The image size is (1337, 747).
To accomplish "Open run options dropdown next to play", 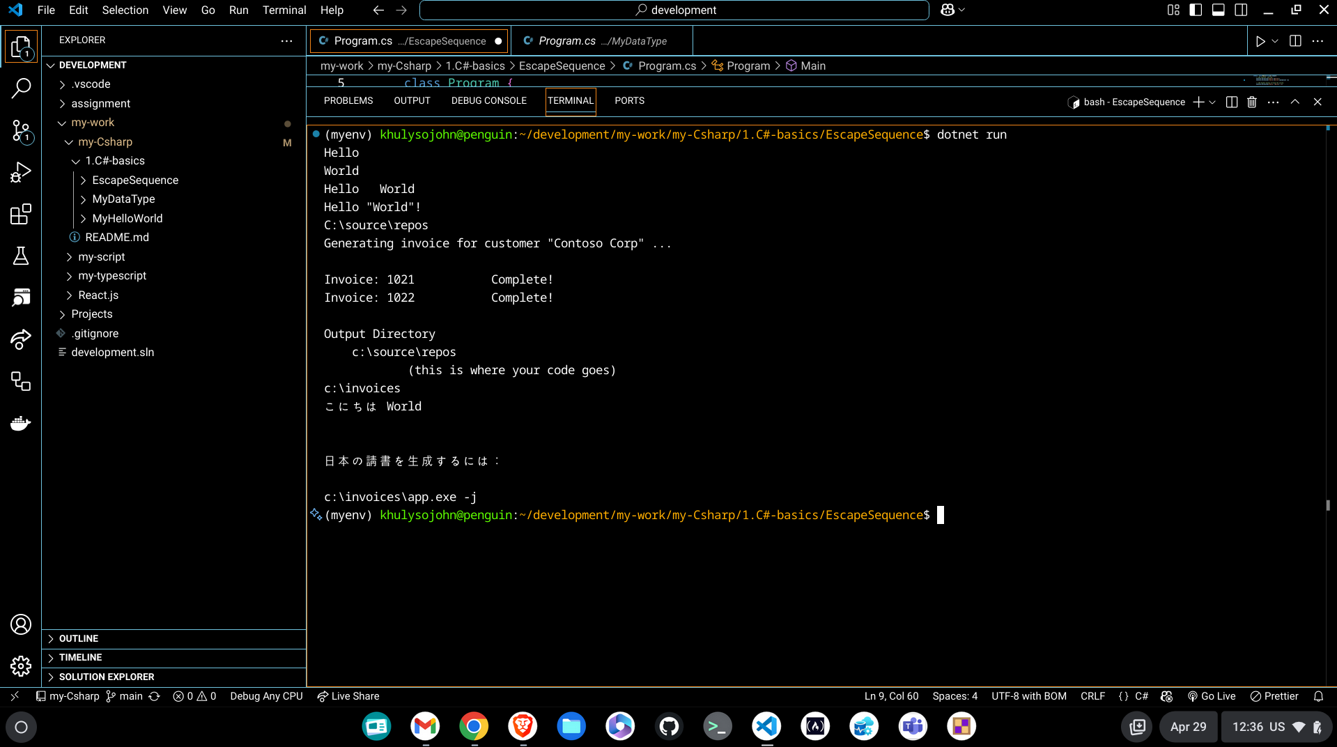I will (1275, 41).
